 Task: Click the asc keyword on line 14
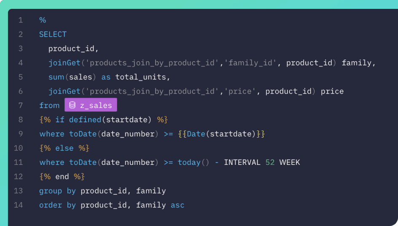point(177,205)
